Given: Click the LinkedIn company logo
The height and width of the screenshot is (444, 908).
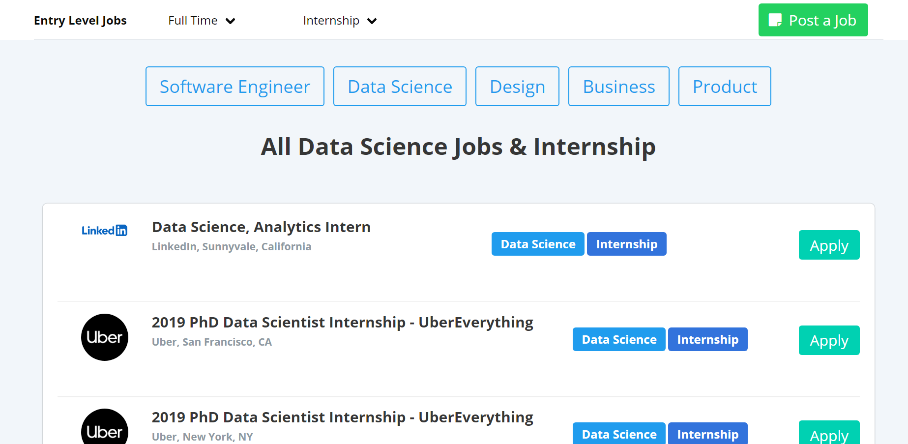Looking at the screenshot, I should click(x=104, y=231).
